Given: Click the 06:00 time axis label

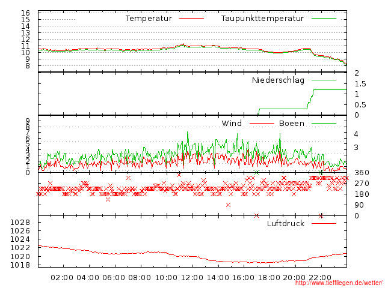Looking at the screenshot, I should coord(114,278).
